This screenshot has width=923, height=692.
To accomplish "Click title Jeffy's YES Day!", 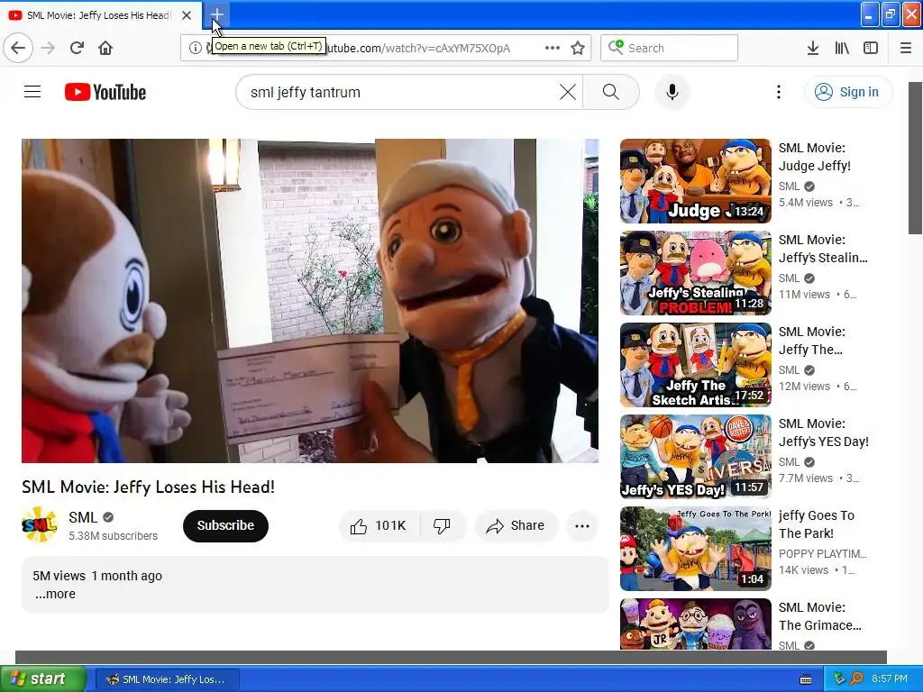I will point(824,432).
